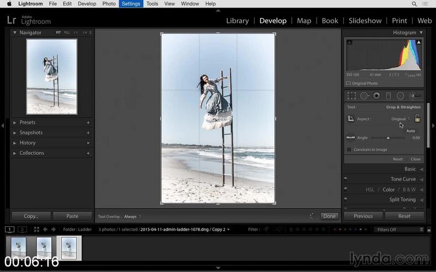The image size is (436, 272).
Task: Clear history with the X icon
Action: [88, 143]
